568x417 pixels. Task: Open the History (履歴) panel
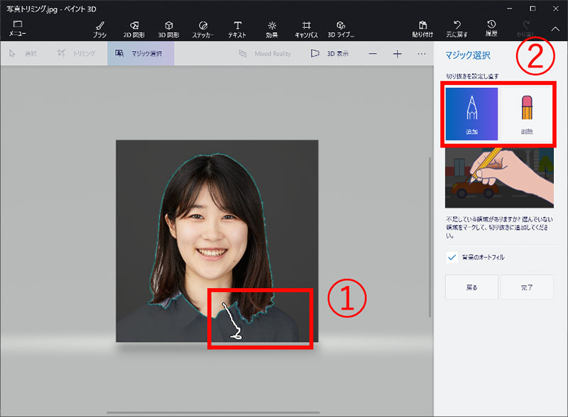coord(491,28)
